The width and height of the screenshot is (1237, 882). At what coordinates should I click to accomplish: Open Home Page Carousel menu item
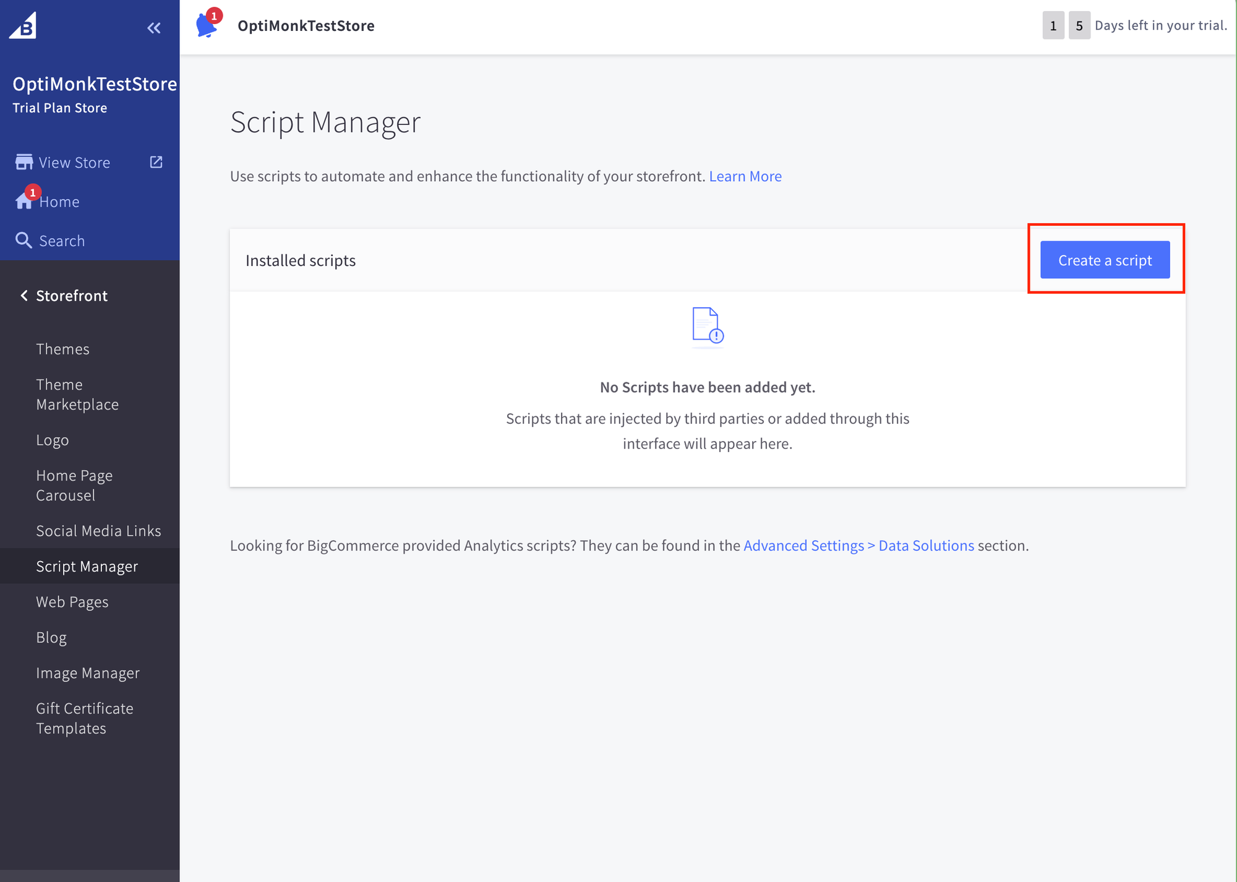74,486
